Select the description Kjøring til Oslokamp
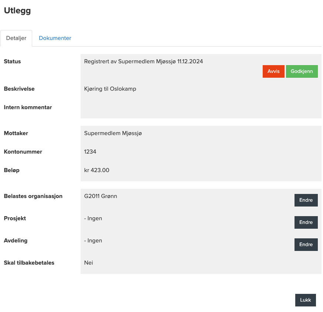The height and width of the screenshot is (312, 323). pyautogui.click(x=110, y=89)
